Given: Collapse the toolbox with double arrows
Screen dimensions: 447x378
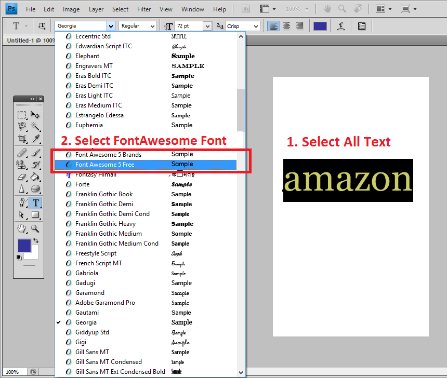Looking at the screenshot, I should [x=32, y=99].
